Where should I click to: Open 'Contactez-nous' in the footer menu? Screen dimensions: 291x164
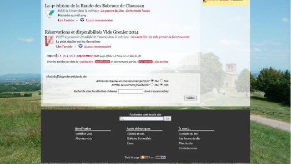[188, 148]
